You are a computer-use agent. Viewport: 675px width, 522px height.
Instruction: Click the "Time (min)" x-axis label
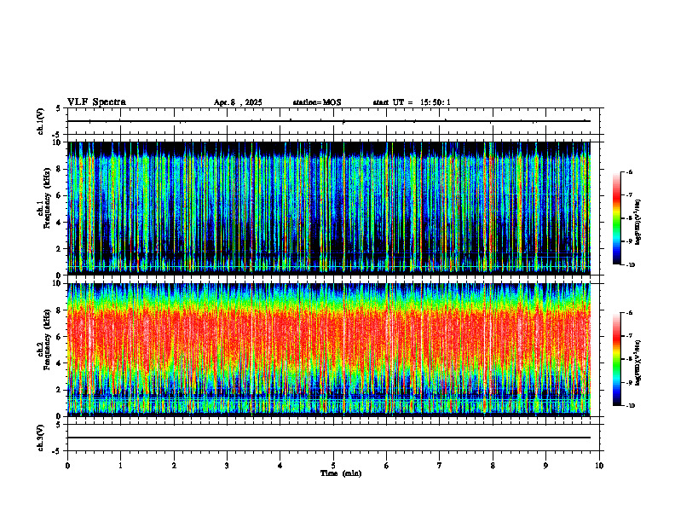click(x=341, y=473)
